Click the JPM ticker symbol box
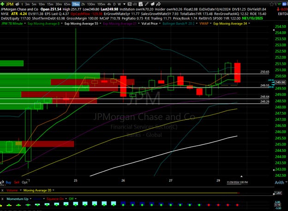The height and width of the screenshot is (211, 288). [10, 4]
